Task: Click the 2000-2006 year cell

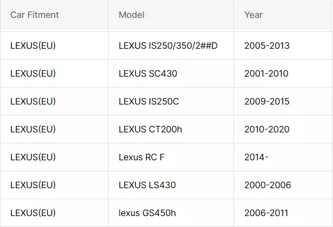Action: point(267,185)
